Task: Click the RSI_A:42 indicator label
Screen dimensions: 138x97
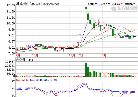Action: 22,80
